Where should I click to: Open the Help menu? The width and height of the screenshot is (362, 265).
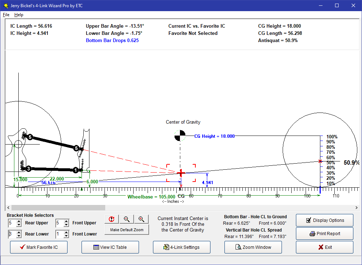click(x=19, y=15)
